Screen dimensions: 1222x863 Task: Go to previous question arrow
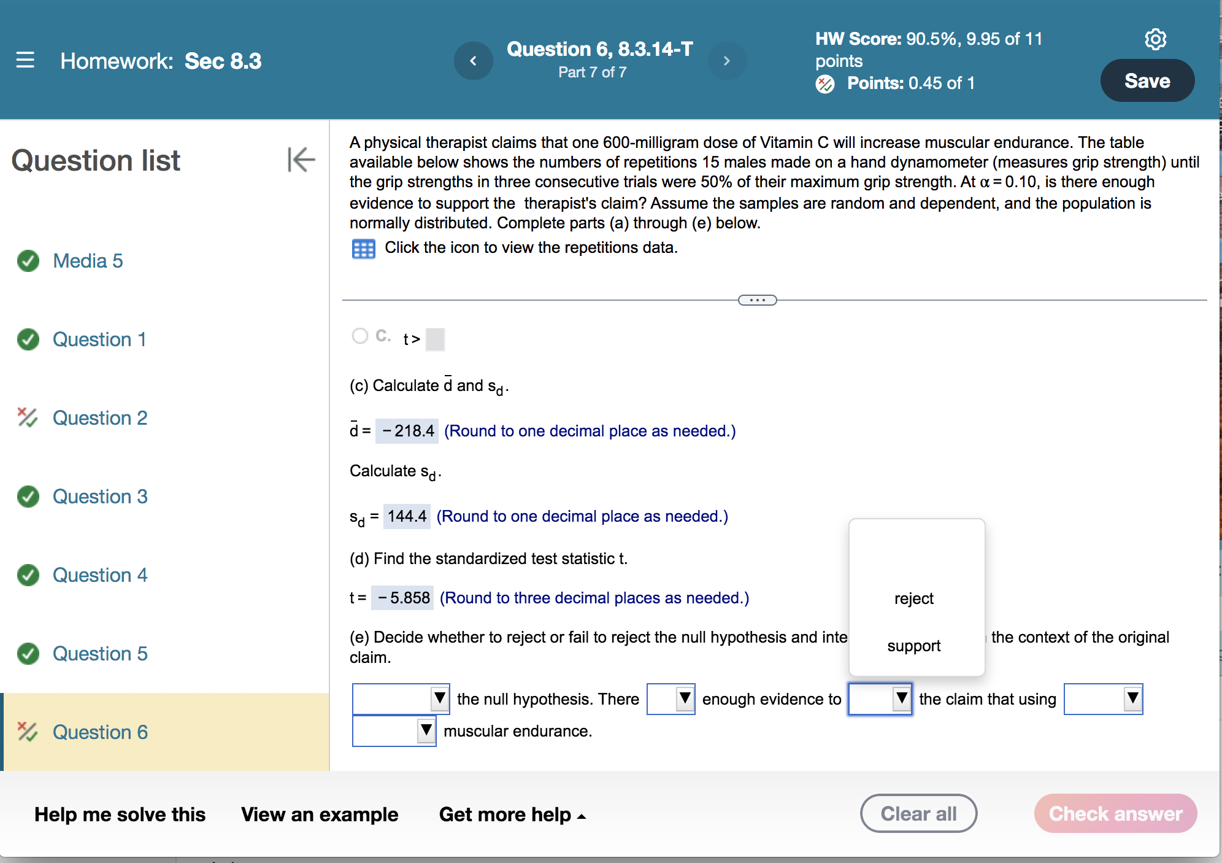[473, 61]
